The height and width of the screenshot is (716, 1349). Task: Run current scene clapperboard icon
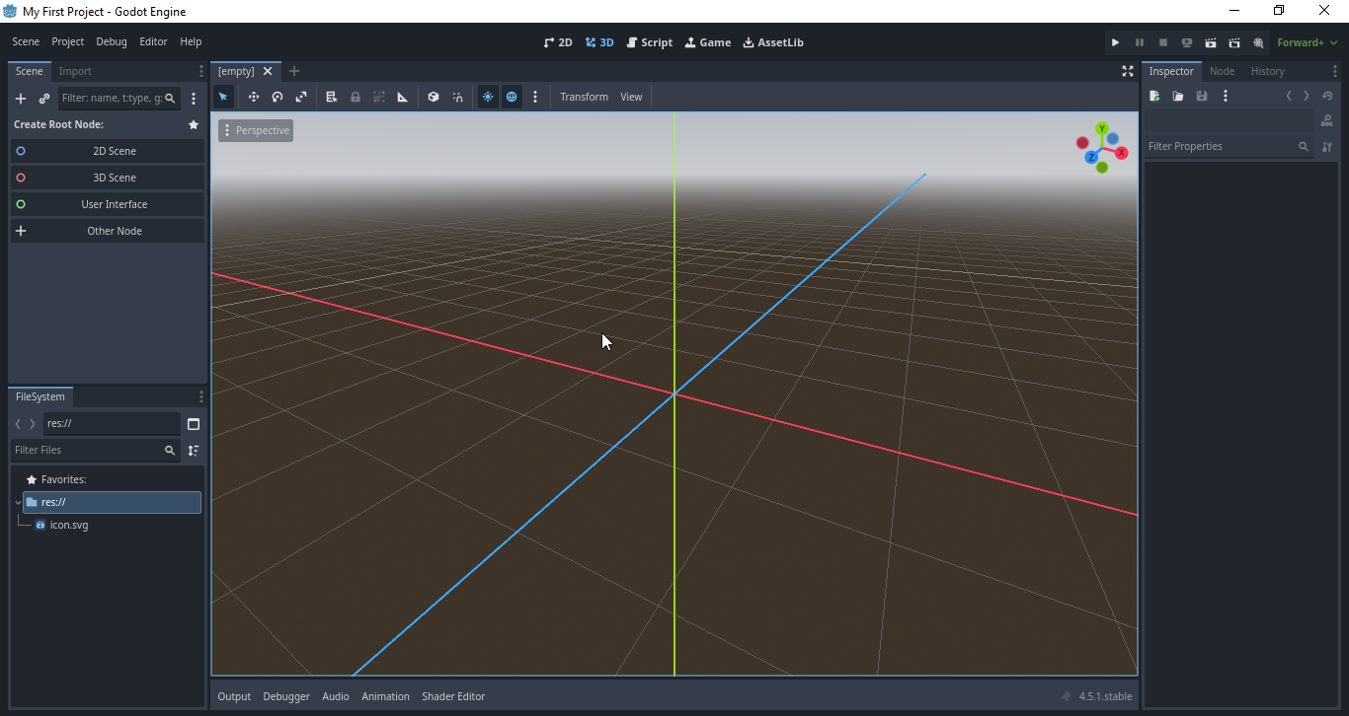pyautogui.click(x=1211, y=42)
